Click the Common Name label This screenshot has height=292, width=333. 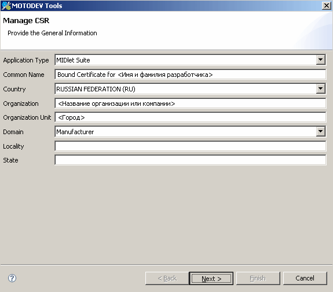click(24, 75)
